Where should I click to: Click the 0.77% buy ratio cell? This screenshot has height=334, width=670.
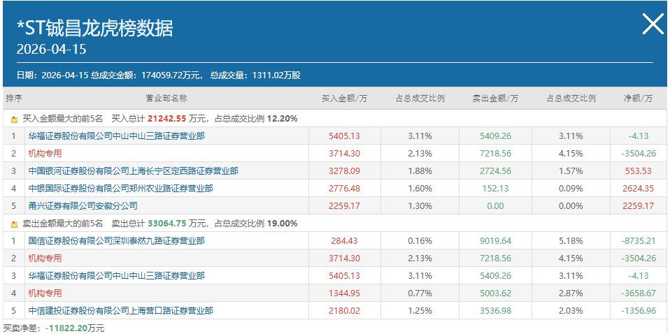pos(420,293)
